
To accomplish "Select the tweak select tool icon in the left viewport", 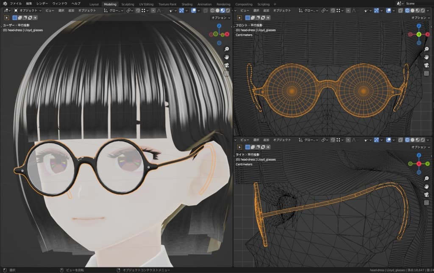I will [x=7, y=18].
